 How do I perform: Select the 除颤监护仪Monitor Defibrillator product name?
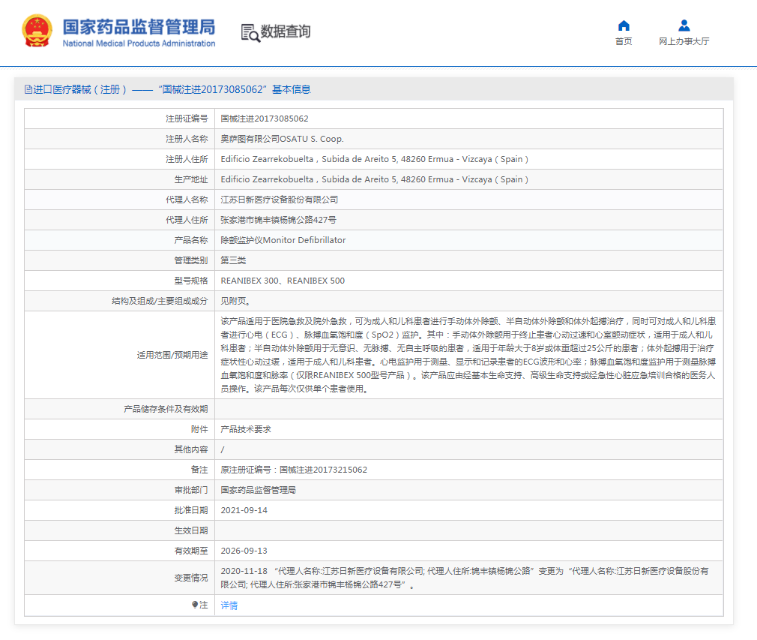(283, 240)
